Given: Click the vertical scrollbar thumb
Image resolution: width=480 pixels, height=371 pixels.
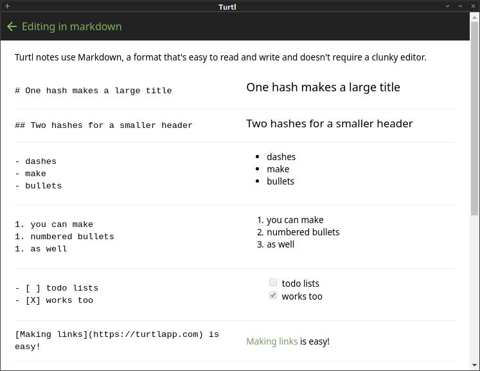Looking at the screenshot, I should pos(474,118).
